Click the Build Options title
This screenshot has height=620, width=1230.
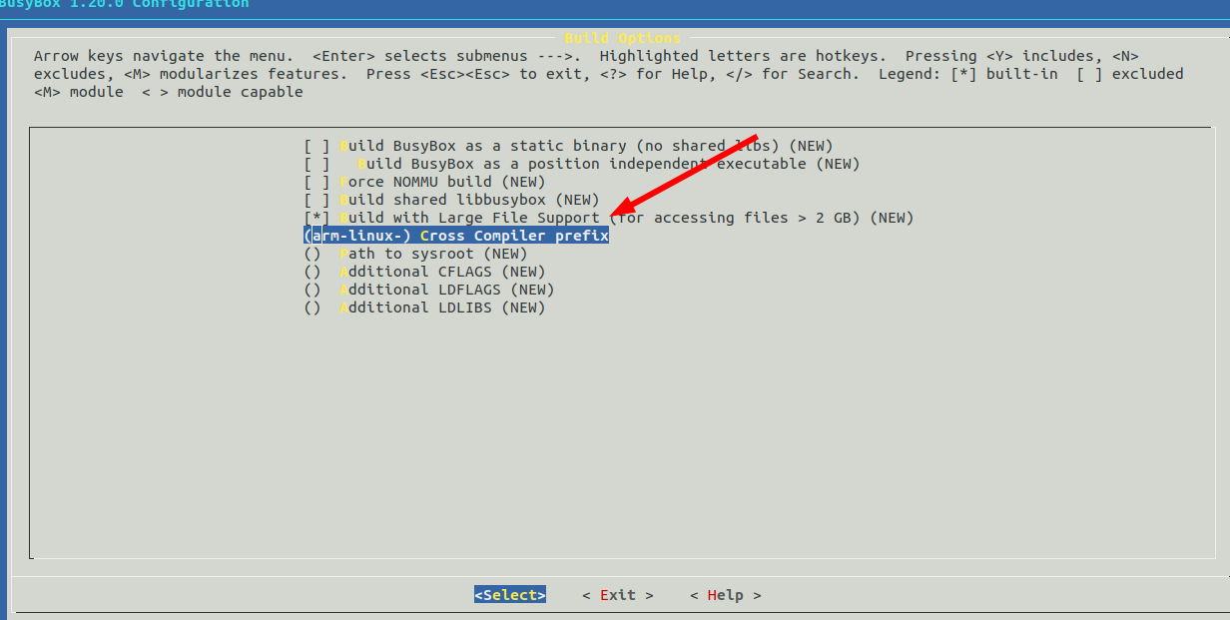tap(622, 38)
